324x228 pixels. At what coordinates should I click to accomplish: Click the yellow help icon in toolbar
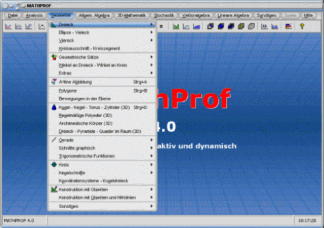302,26
